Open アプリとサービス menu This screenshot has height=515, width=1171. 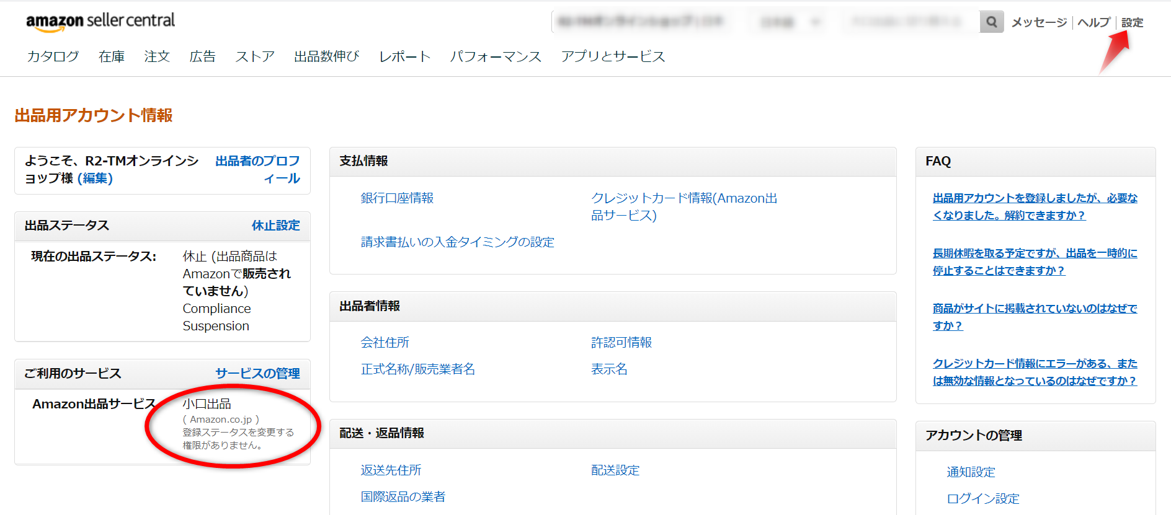[x=613, y=56]
